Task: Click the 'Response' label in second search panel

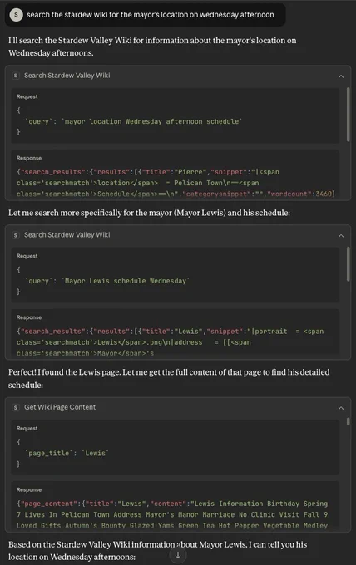Action: coord(29,317)
